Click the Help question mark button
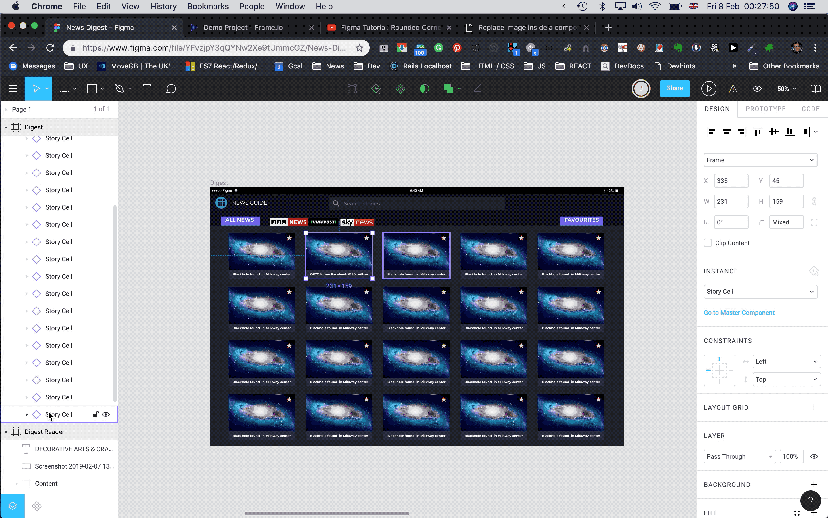 tap(810, 501)
